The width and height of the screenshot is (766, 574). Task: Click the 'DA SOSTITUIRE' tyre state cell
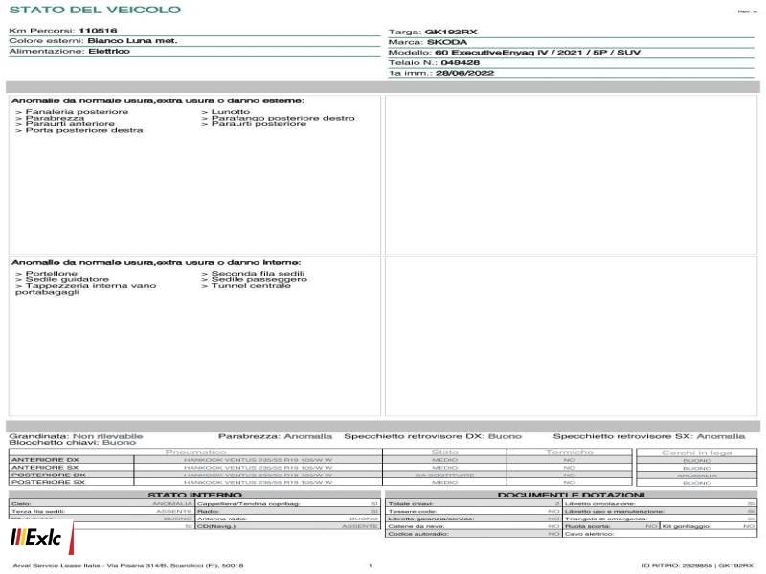tap(444, 475)
